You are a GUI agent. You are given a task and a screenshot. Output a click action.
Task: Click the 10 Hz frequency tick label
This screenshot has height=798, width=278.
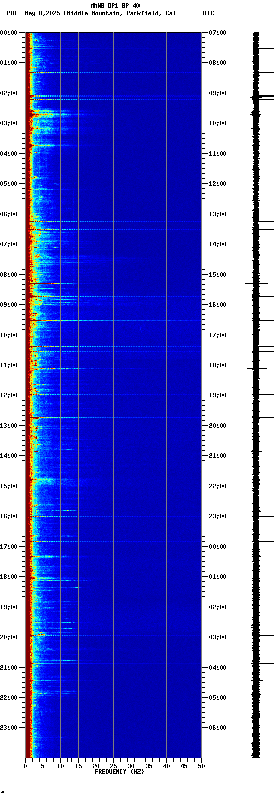pos(60,766)
